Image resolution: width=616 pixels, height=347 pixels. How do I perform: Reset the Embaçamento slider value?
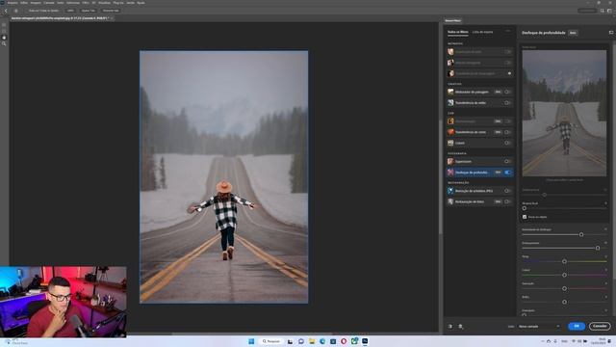click(605, 243)
